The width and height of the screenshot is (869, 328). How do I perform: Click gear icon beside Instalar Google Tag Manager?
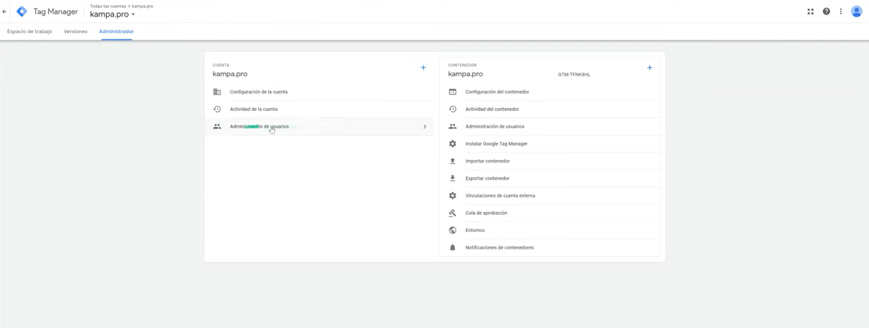click(x=453, y=144)
